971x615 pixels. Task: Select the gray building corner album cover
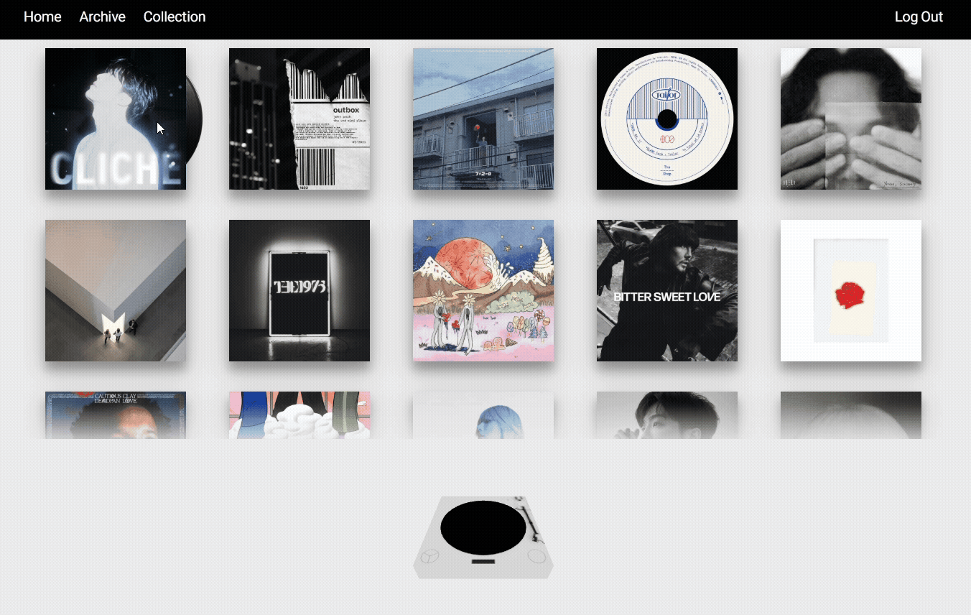116,290
